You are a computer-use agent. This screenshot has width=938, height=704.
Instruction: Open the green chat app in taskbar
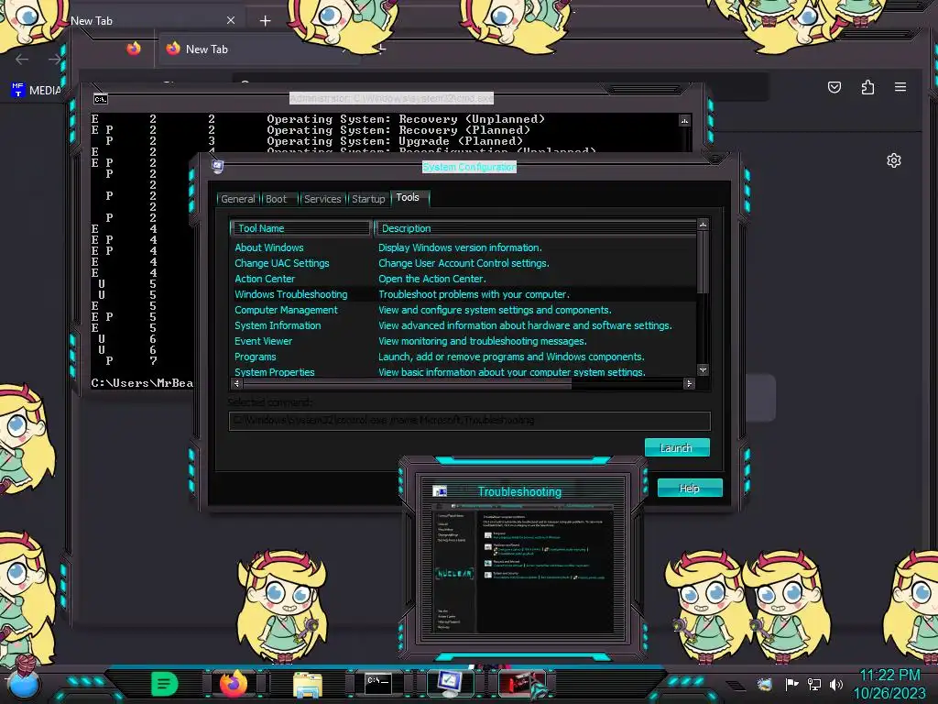click(x=165, y=684)
